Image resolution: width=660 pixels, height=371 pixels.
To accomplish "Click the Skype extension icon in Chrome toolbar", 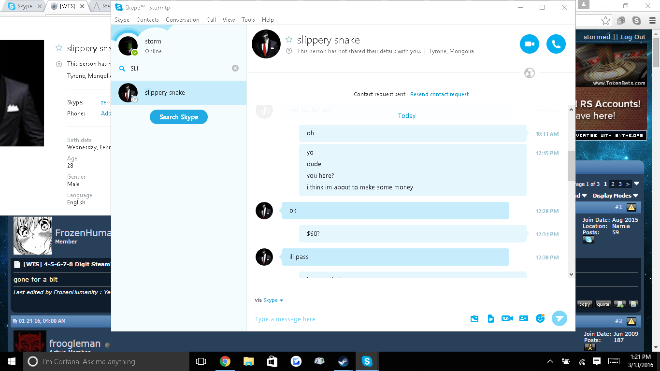I will pyautogui.click(x=637, y=20).
